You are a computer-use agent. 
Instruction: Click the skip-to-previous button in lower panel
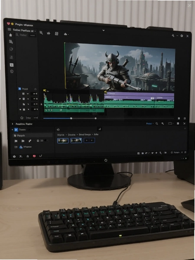16,141
